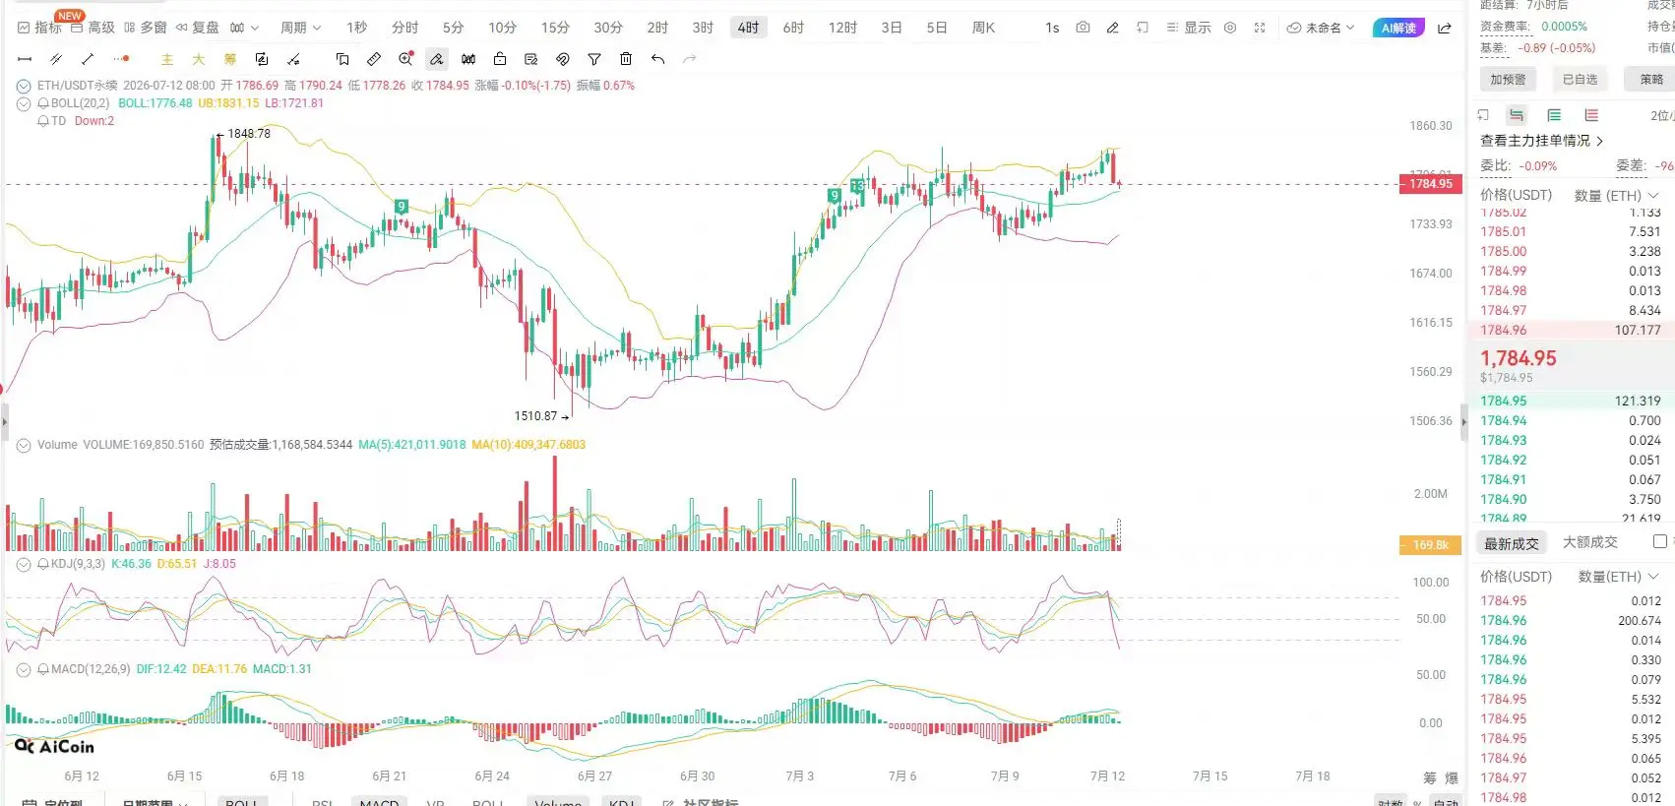
Task: Select the parallel channel drawing tool
Action: point(56,59)
